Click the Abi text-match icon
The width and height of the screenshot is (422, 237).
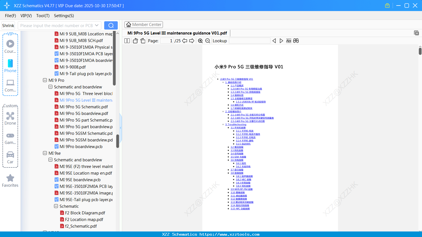pos(288,41)
